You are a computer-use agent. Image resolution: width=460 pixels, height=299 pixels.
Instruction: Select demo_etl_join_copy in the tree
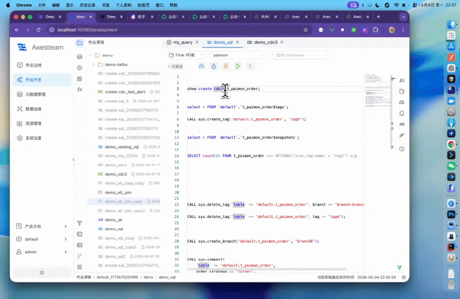click(124, 202)
